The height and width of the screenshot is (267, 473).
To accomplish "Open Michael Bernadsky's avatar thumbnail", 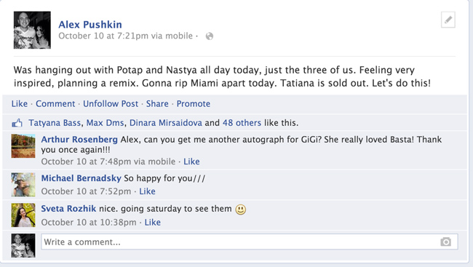I will tap(23, 185).
